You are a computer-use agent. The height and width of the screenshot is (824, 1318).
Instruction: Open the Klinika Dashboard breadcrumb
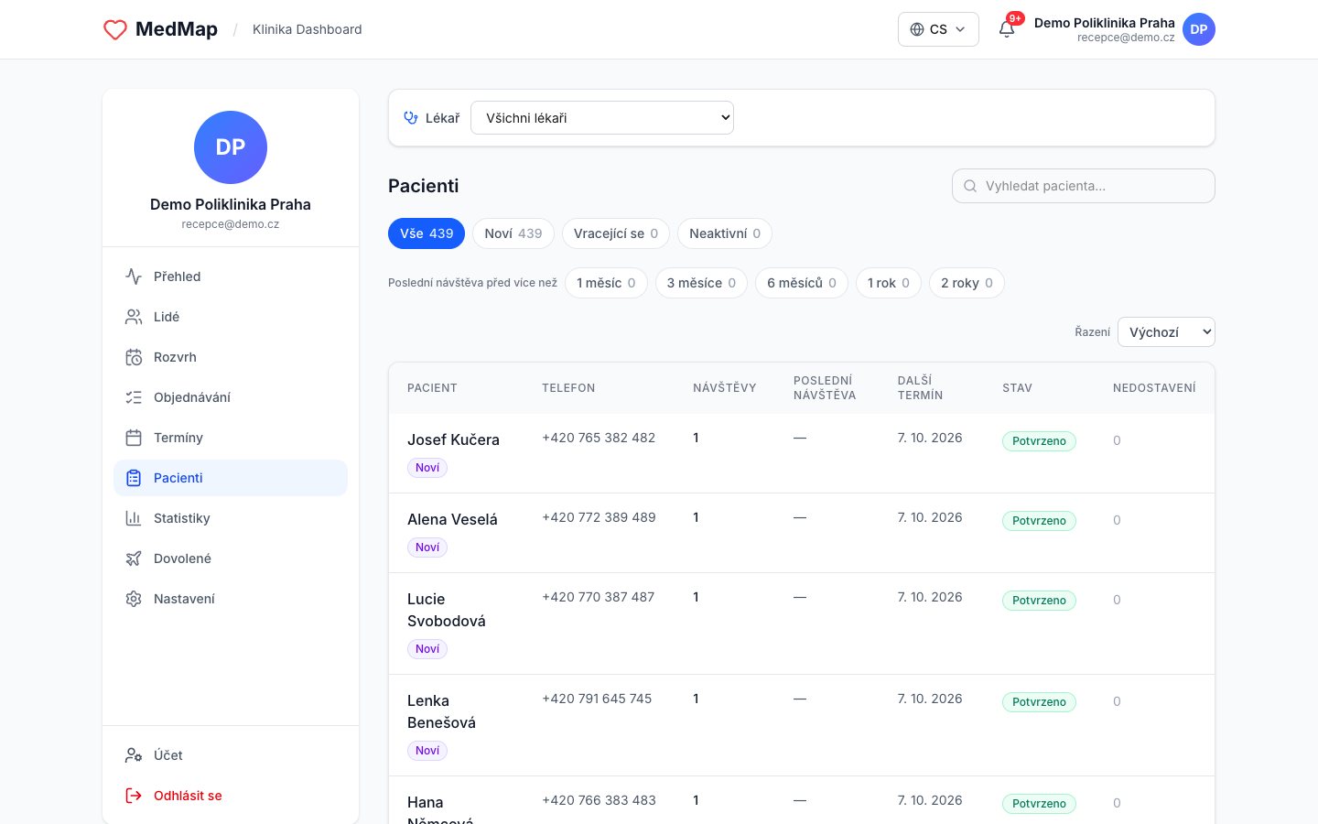click(x=308, y=29)
